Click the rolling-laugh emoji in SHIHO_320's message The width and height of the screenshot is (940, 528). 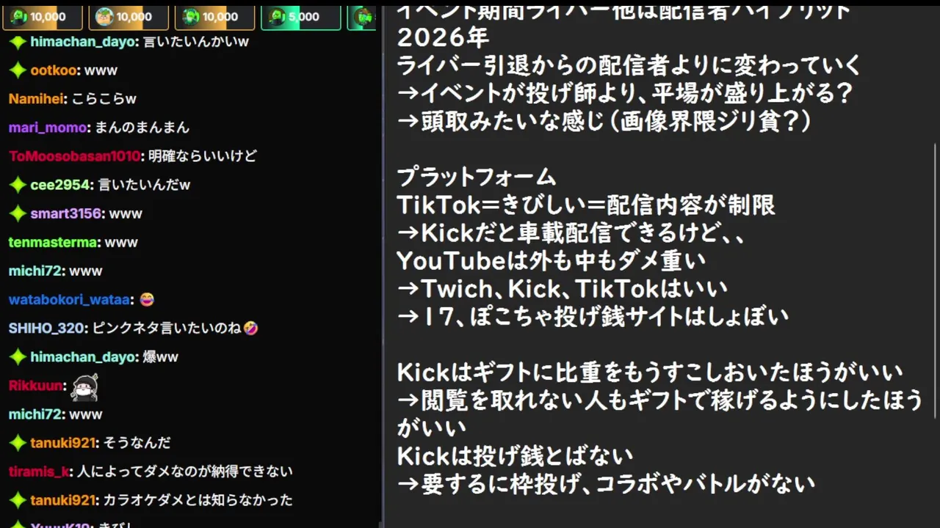(251, 329)
